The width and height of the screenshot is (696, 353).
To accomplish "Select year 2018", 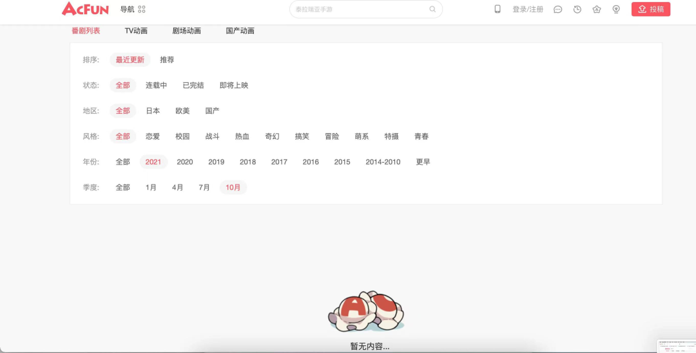I will 247,162.
